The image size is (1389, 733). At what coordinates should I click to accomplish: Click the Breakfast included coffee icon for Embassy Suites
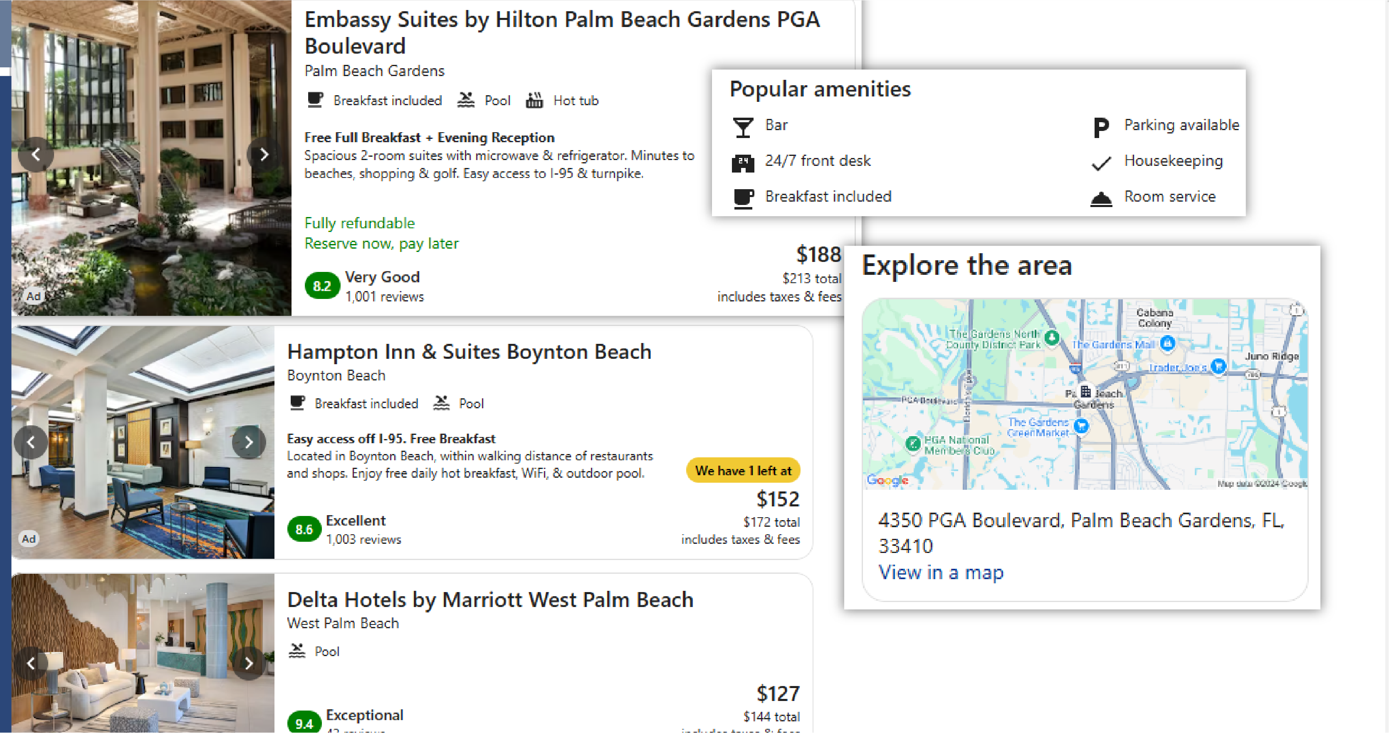point(314,100)
